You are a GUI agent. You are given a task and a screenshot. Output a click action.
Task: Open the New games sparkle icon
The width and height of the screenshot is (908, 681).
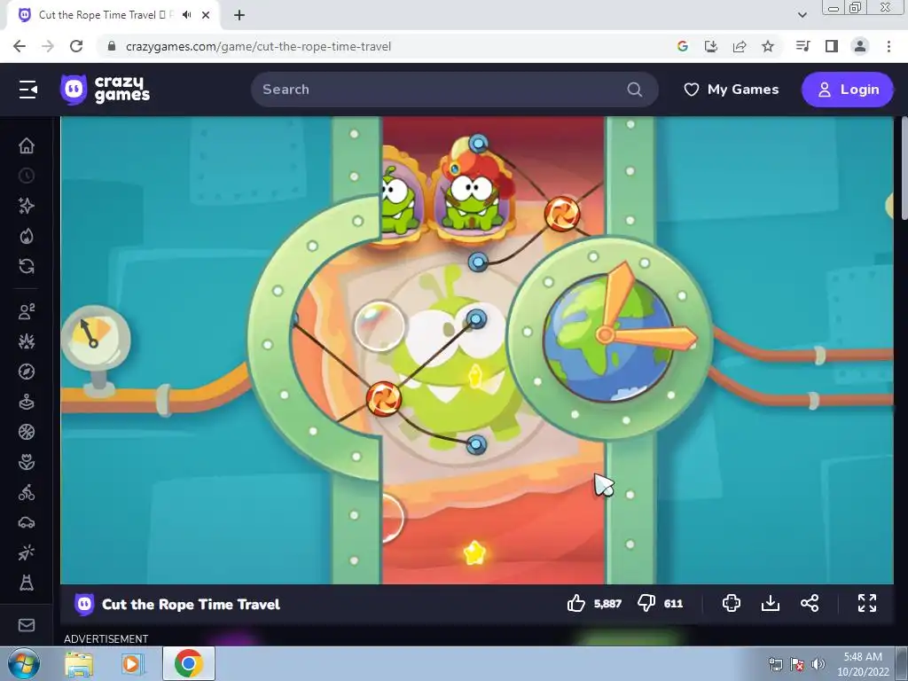coord(27,206)
